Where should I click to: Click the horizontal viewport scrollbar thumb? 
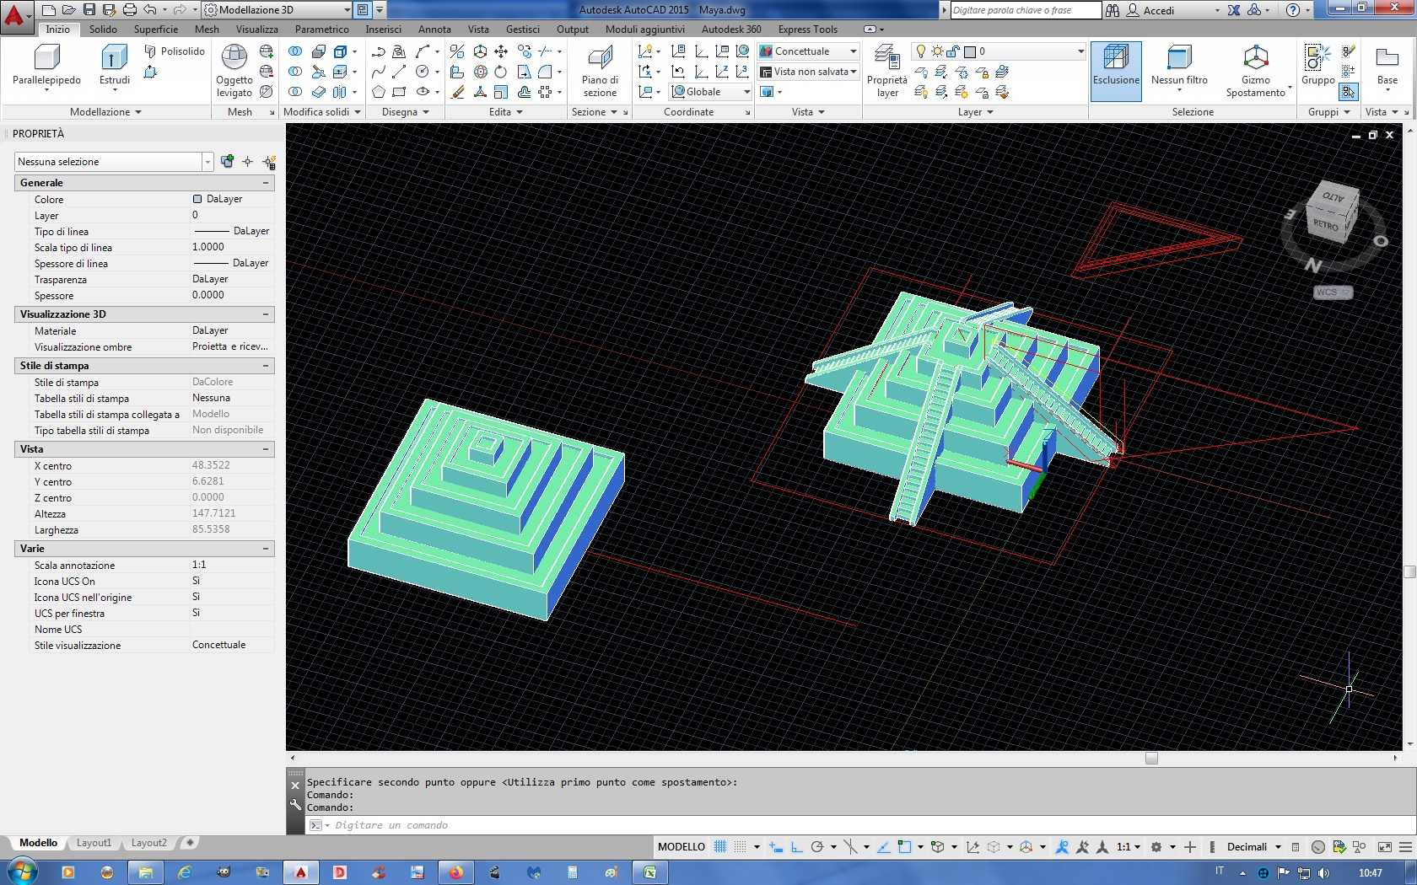(1151, 758)
